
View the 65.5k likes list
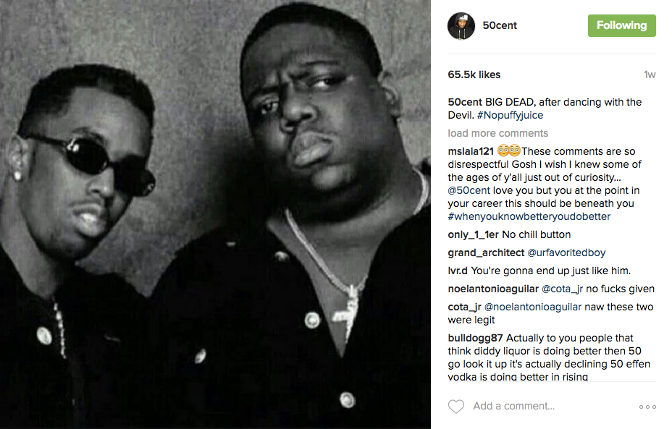(474, 75)
